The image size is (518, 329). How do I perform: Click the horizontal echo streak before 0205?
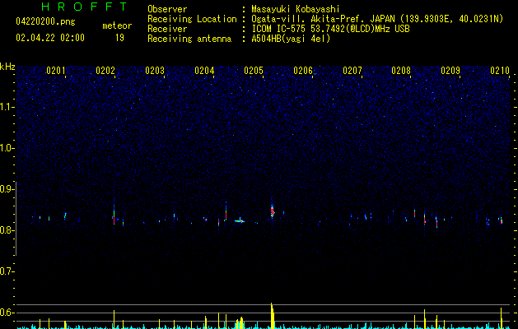[240, 221]
